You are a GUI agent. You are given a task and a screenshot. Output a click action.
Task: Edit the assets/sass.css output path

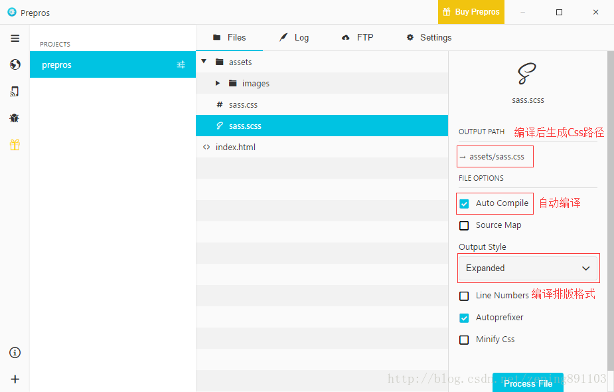coord(495,157)
